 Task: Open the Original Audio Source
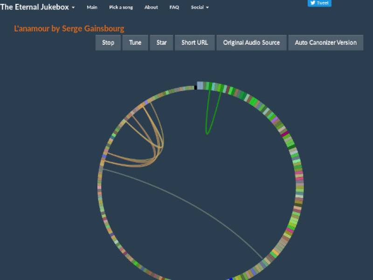click(251, 42)
